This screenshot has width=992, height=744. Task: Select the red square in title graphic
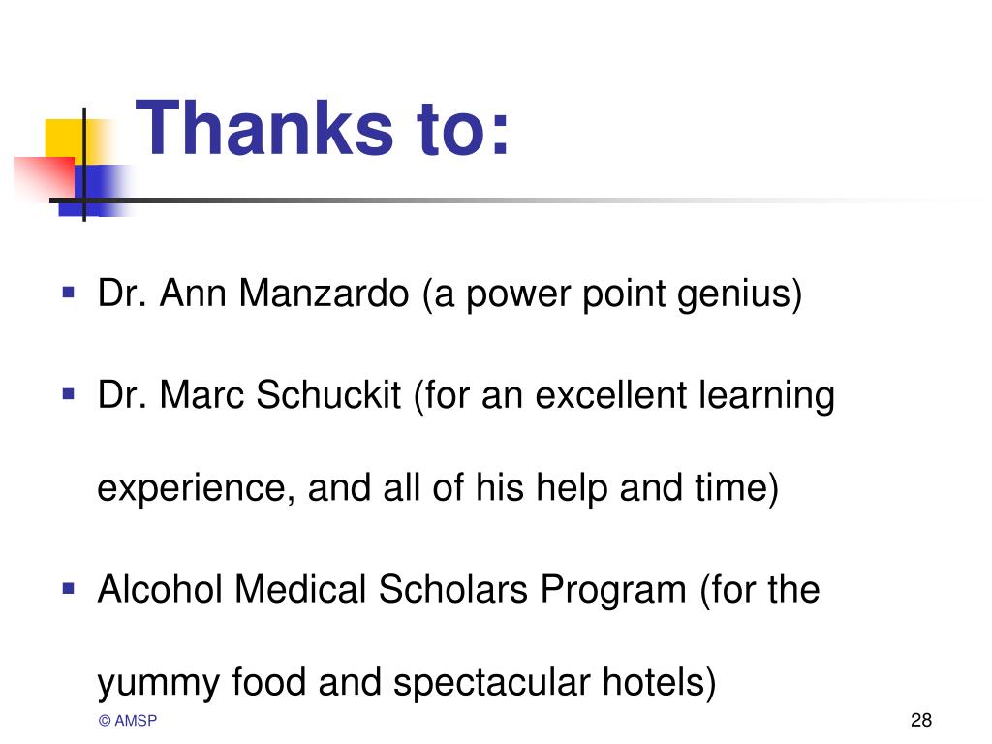coord(45,177)
